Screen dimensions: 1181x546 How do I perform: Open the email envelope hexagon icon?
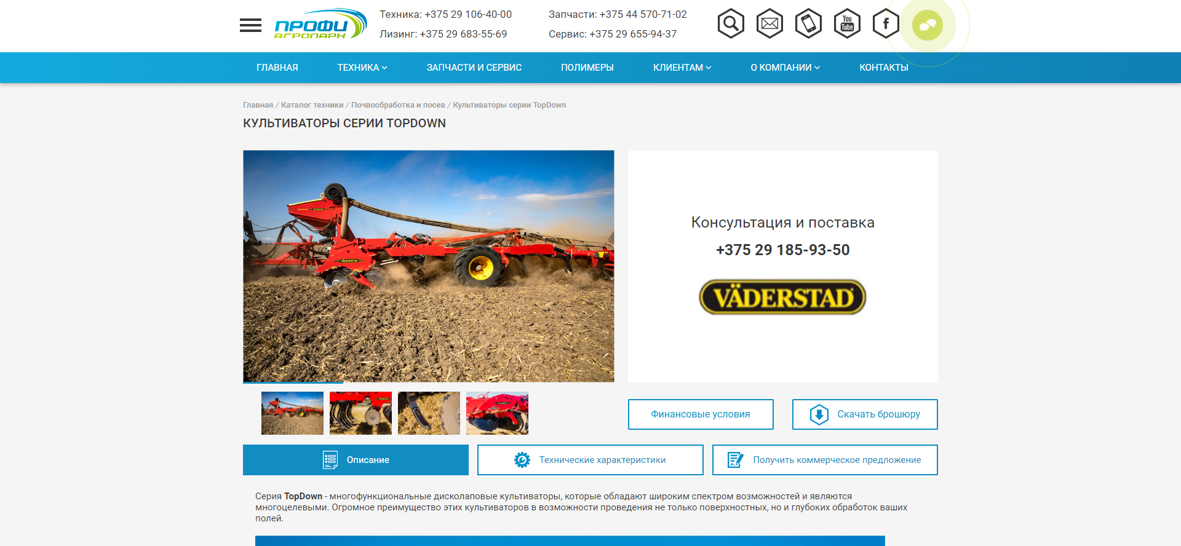769,24
